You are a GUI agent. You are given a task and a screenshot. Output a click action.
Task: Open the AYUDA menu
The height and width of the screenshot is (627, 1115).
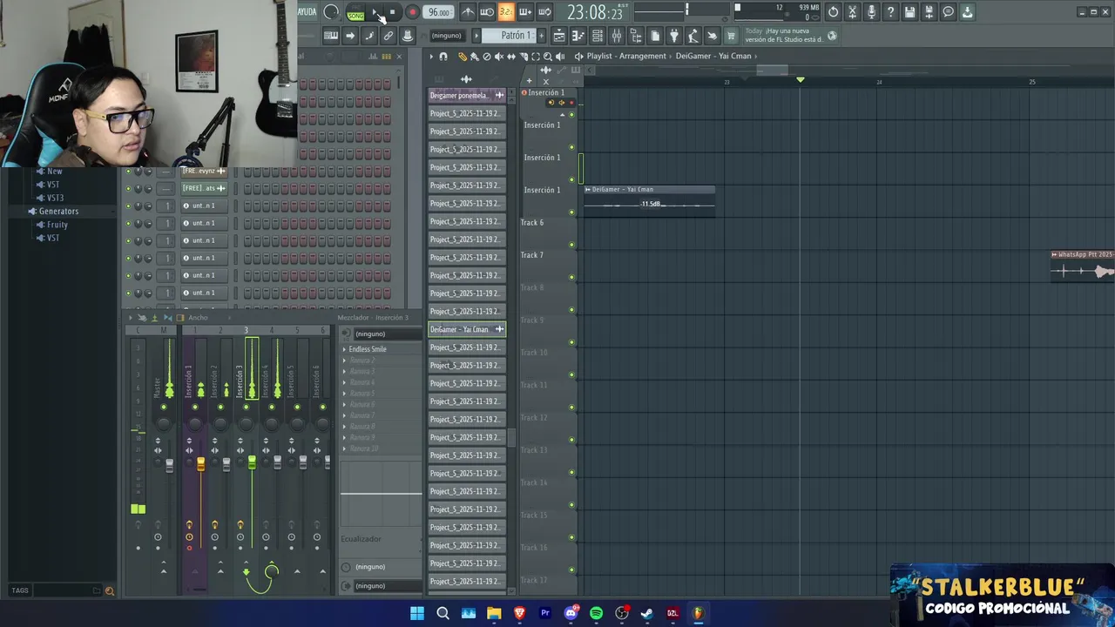307,12
